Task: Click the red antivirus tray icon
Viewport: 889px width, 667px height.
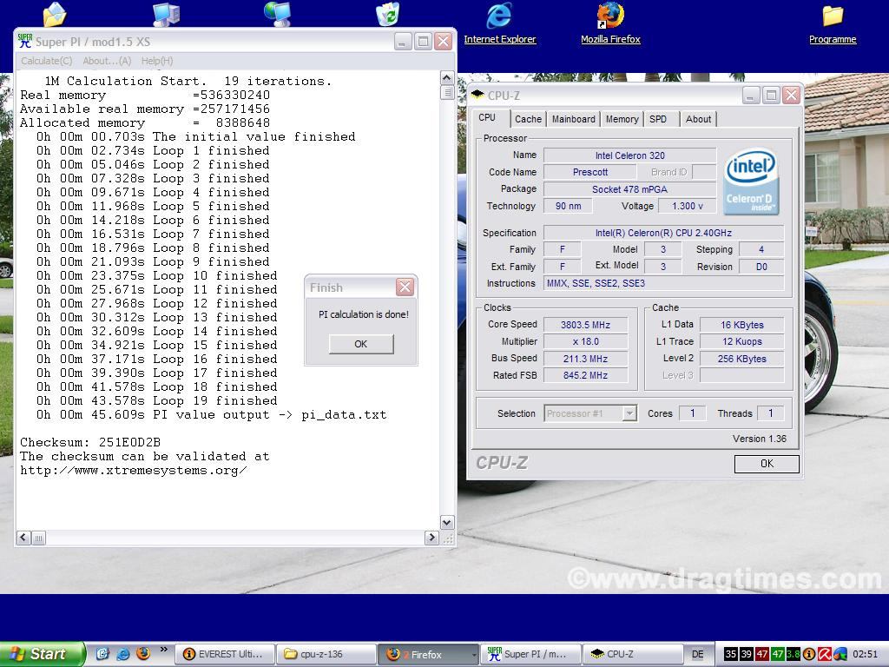Action: (x=825, y=655)
